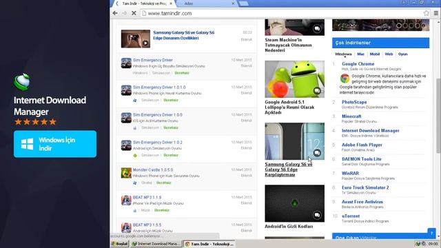
Task: Open Google Android 5.1 Lollipop article
Action: pos(289,107)
